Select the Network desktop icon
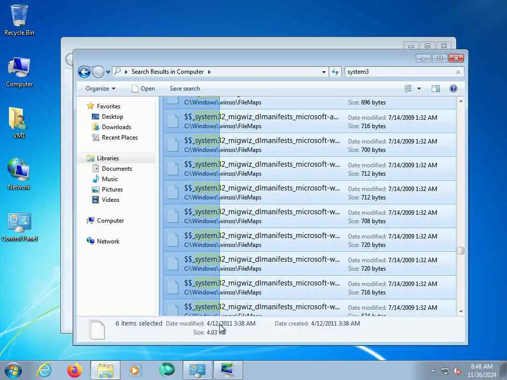Screen dimensions: 507x380 [x=19, y=174]
